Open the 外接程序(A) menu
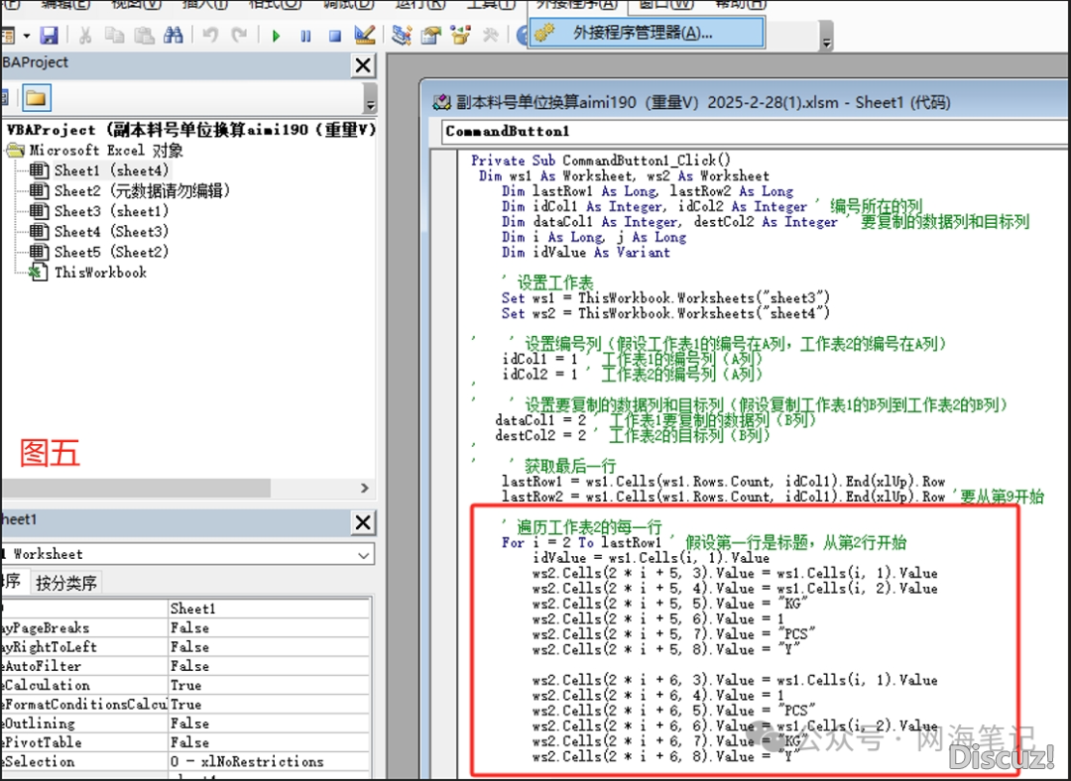The height and width of the screenshot is (781, 1071). pos(577,6)
